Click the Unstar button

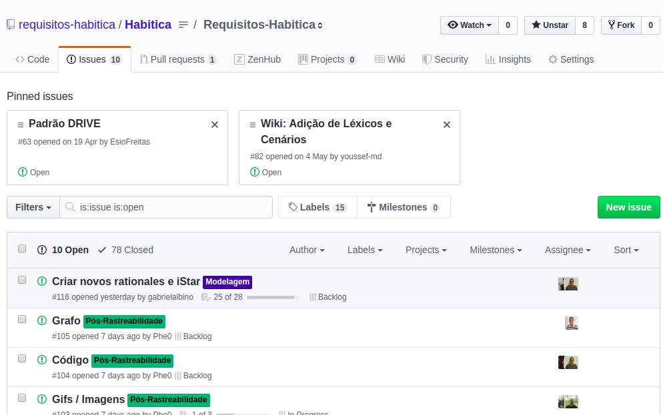550,25
